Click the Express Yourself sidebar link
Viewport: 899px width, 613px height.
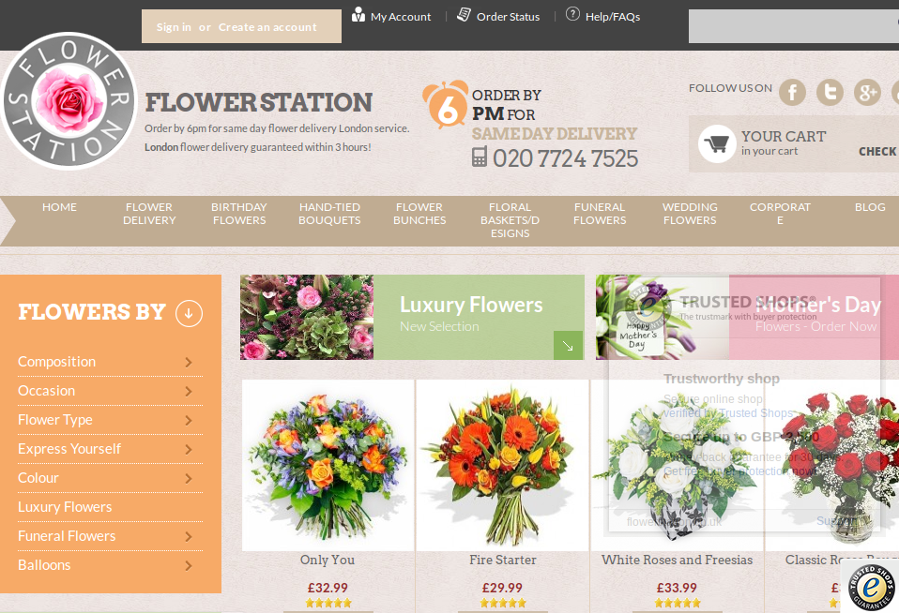[69, 449]
